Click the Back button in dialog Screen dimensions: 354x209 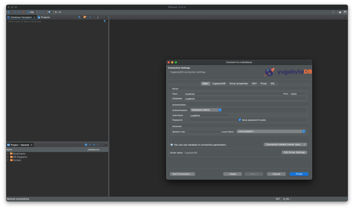pyautogui.click(x=233, y=174)
